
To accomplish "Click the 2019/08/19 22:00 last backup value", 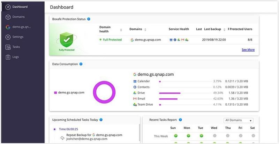I will [214, 40].
